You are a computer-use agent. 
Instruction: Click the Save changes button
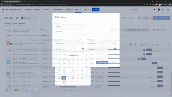(x=102, y=63)
